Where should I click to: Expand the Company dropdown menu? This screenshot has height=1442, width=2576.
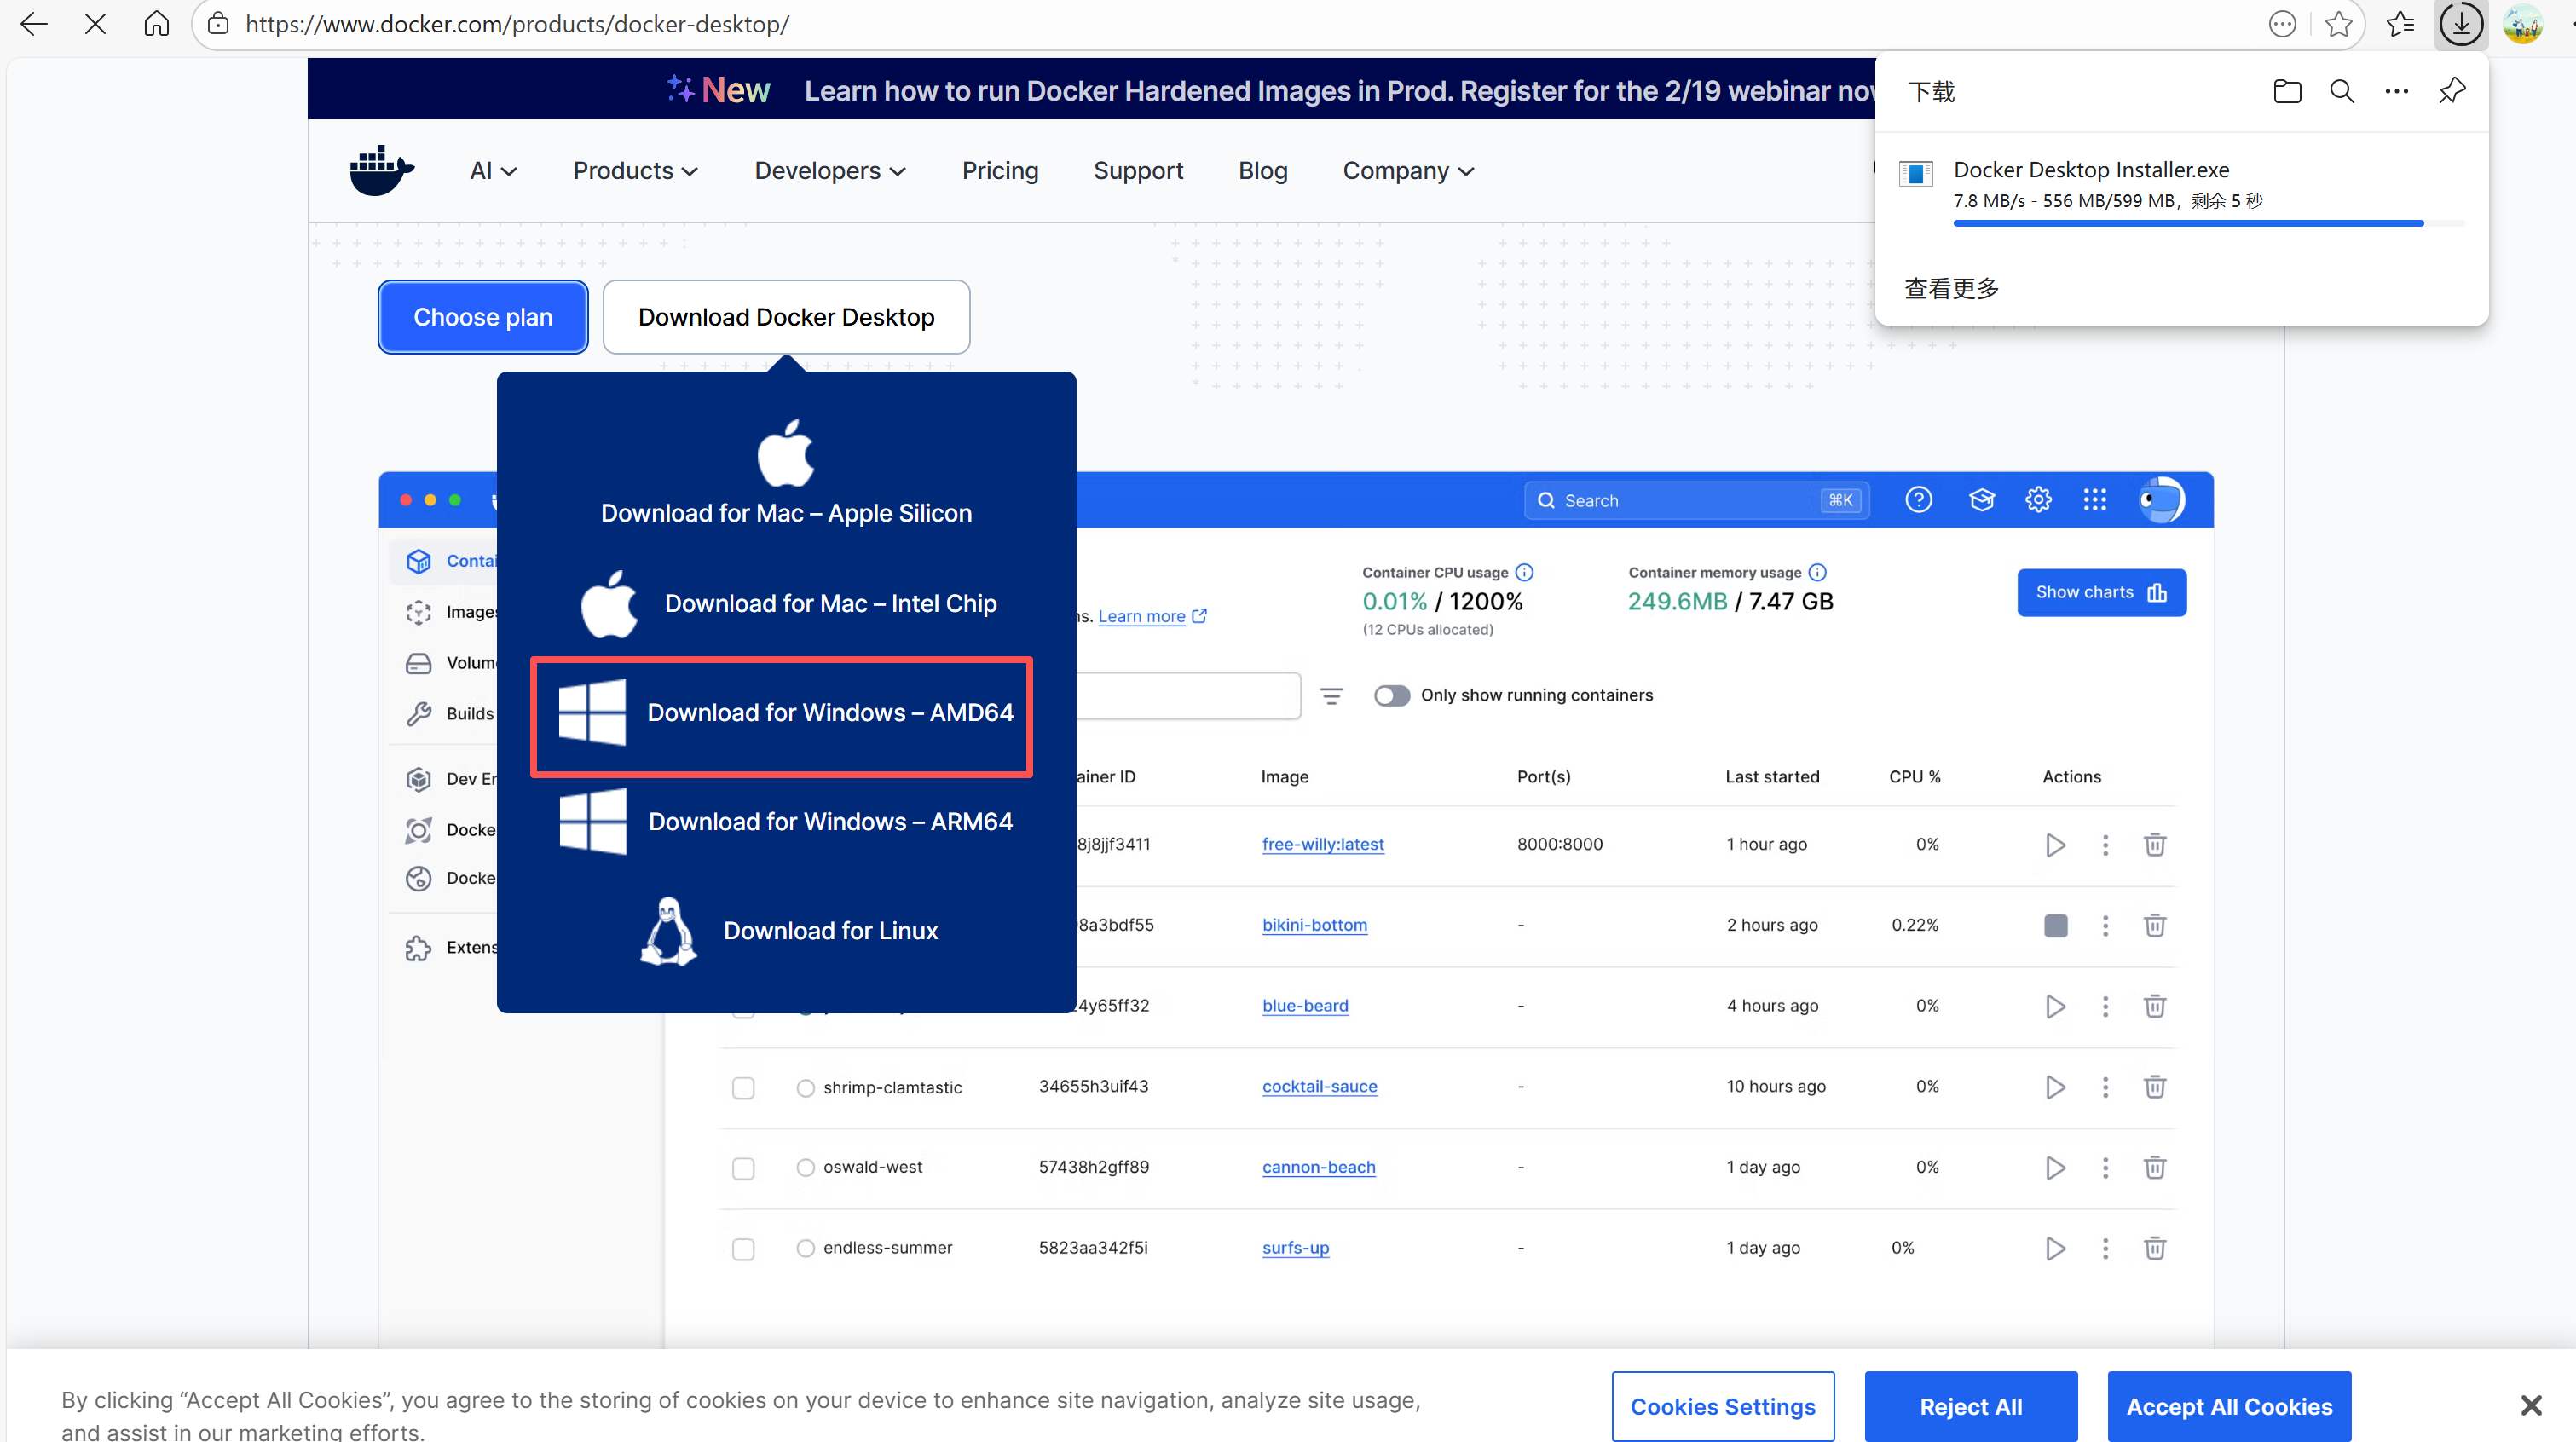pyautogui.click(x=1408, y=171)
